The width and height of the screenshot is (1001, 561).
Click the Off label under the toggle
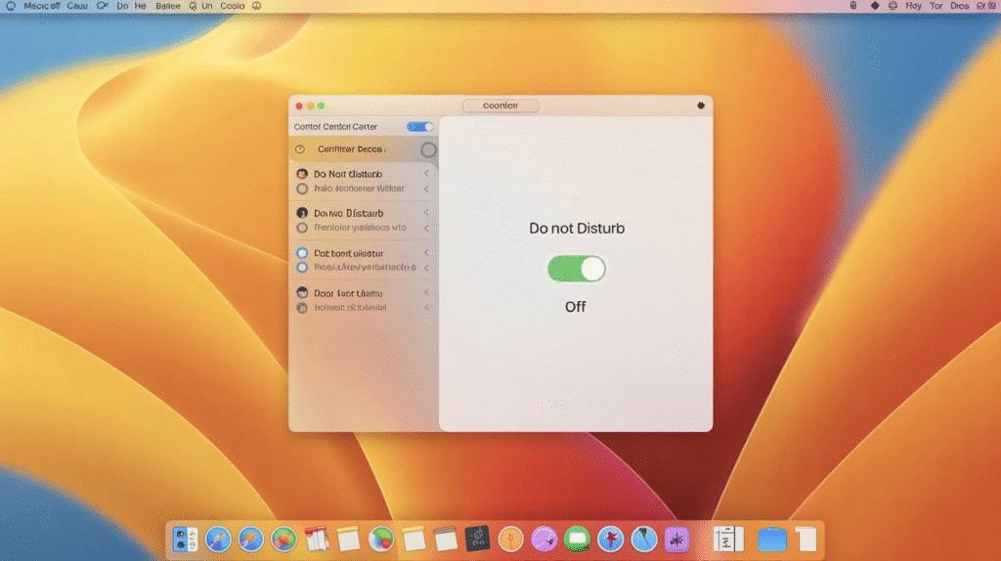[576, 307]
